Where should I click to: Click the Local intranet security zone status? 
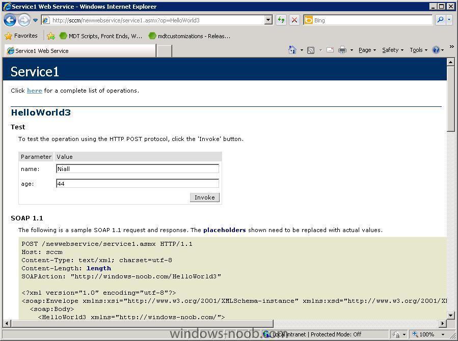312,334
